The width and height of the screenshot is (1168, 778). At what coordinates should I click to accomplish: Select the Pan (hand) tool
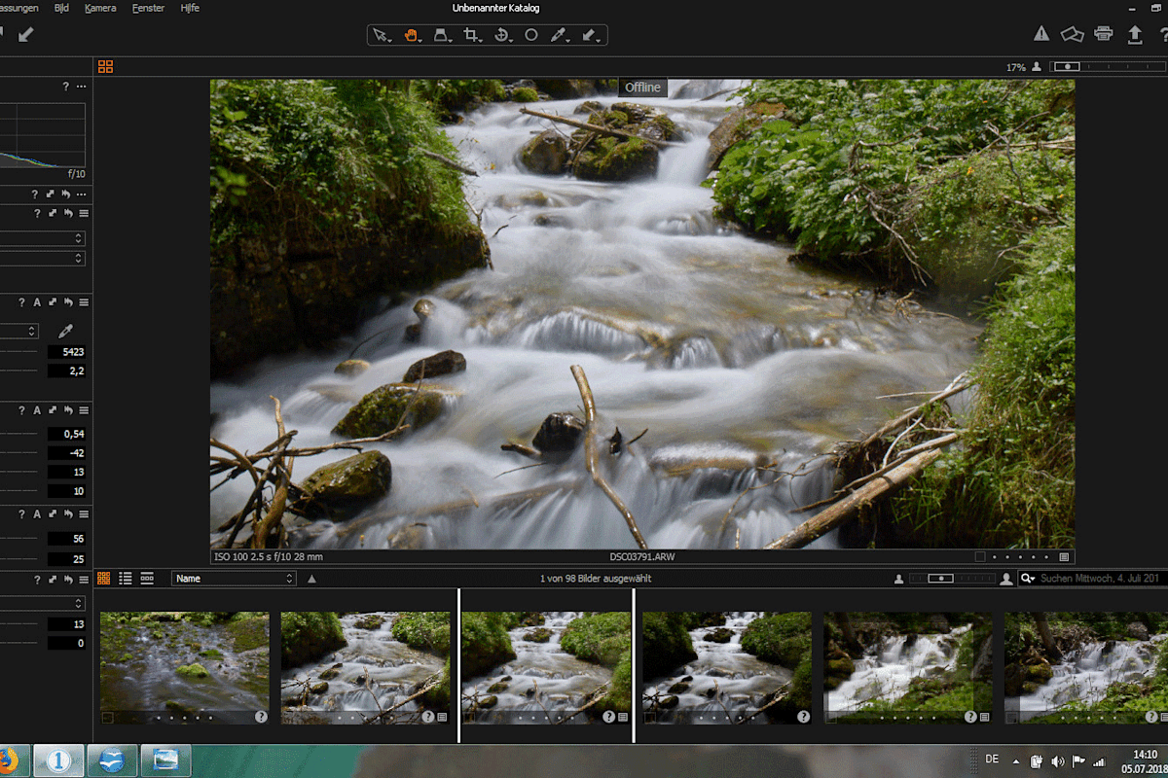(410, 34)
